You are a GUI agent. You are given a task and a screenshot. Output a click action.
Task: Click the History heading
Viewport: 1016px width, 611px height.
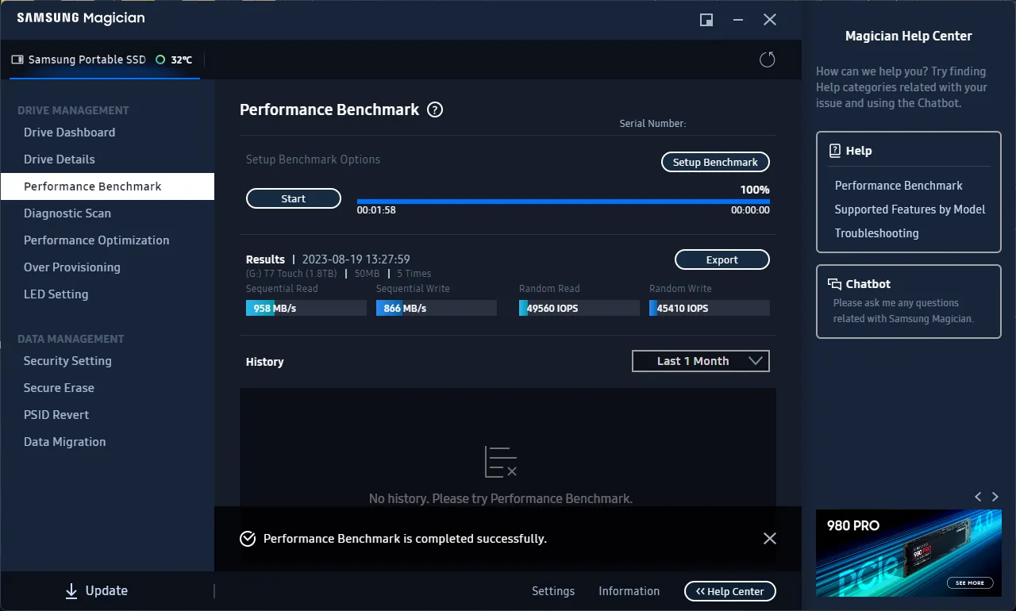(x=264, y=362)
